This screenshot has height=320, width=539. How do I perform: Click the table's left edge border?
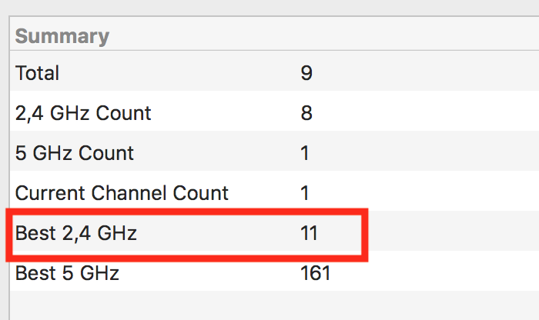coord(9,168)
